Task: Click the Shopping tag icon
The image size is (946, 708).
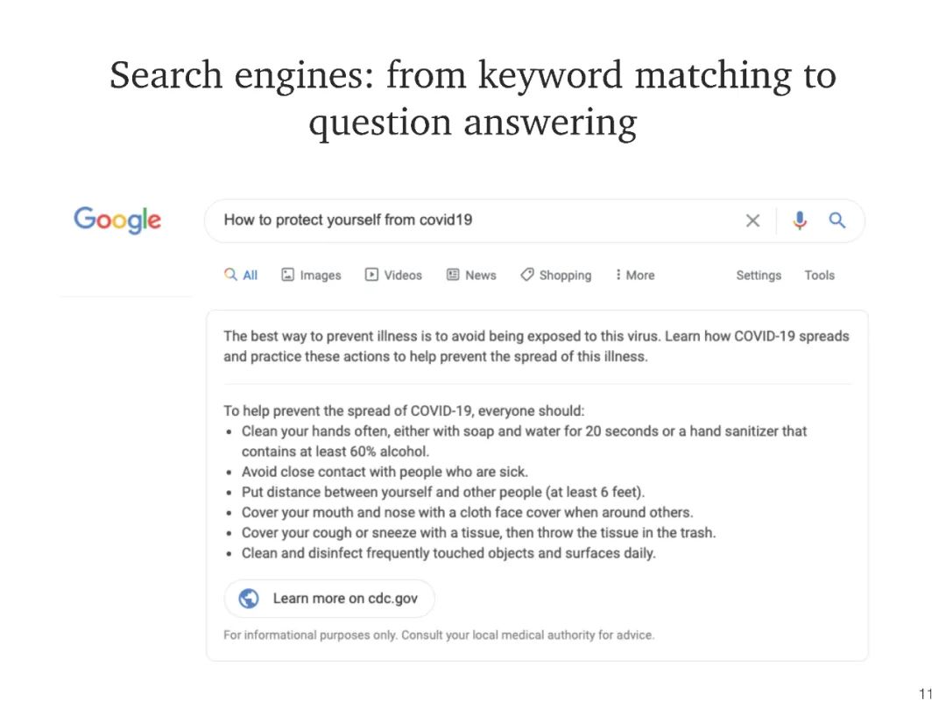Action: click(526, 275)
